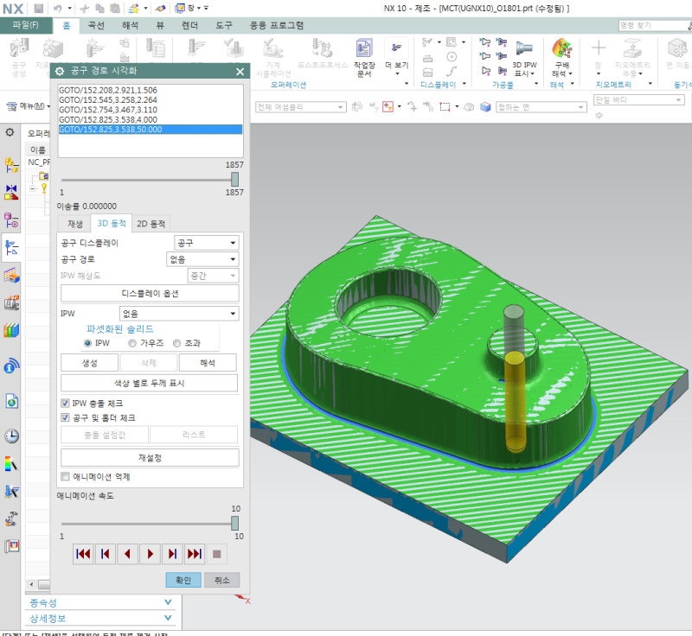Enable the 애니메이션 억제 checkbox

[x=66, y=476]
